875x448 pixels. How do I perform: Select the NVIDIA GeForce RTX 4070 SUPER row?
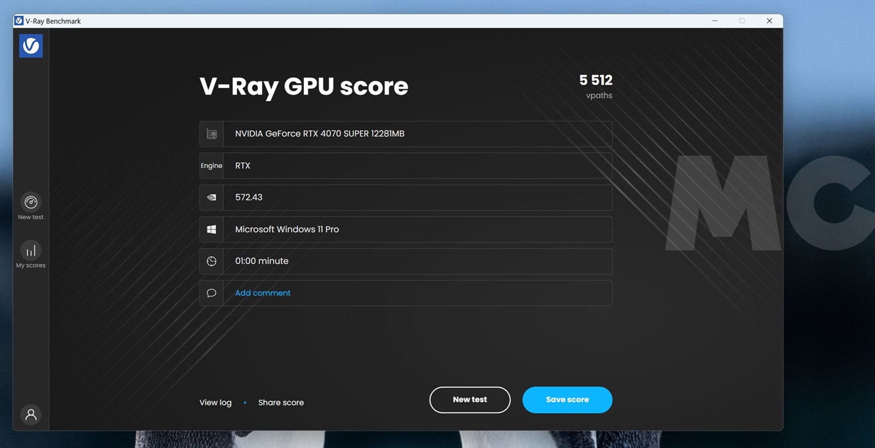coord(417,134)
